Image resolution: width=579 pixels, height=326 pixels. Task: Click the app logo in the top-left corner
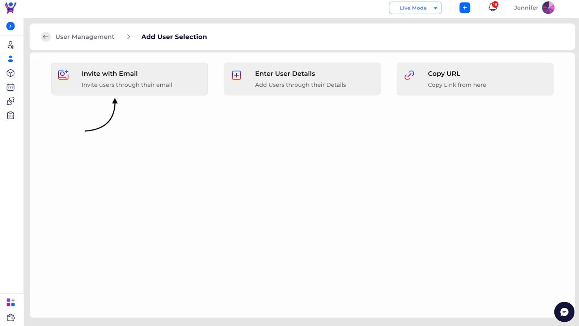10,8
